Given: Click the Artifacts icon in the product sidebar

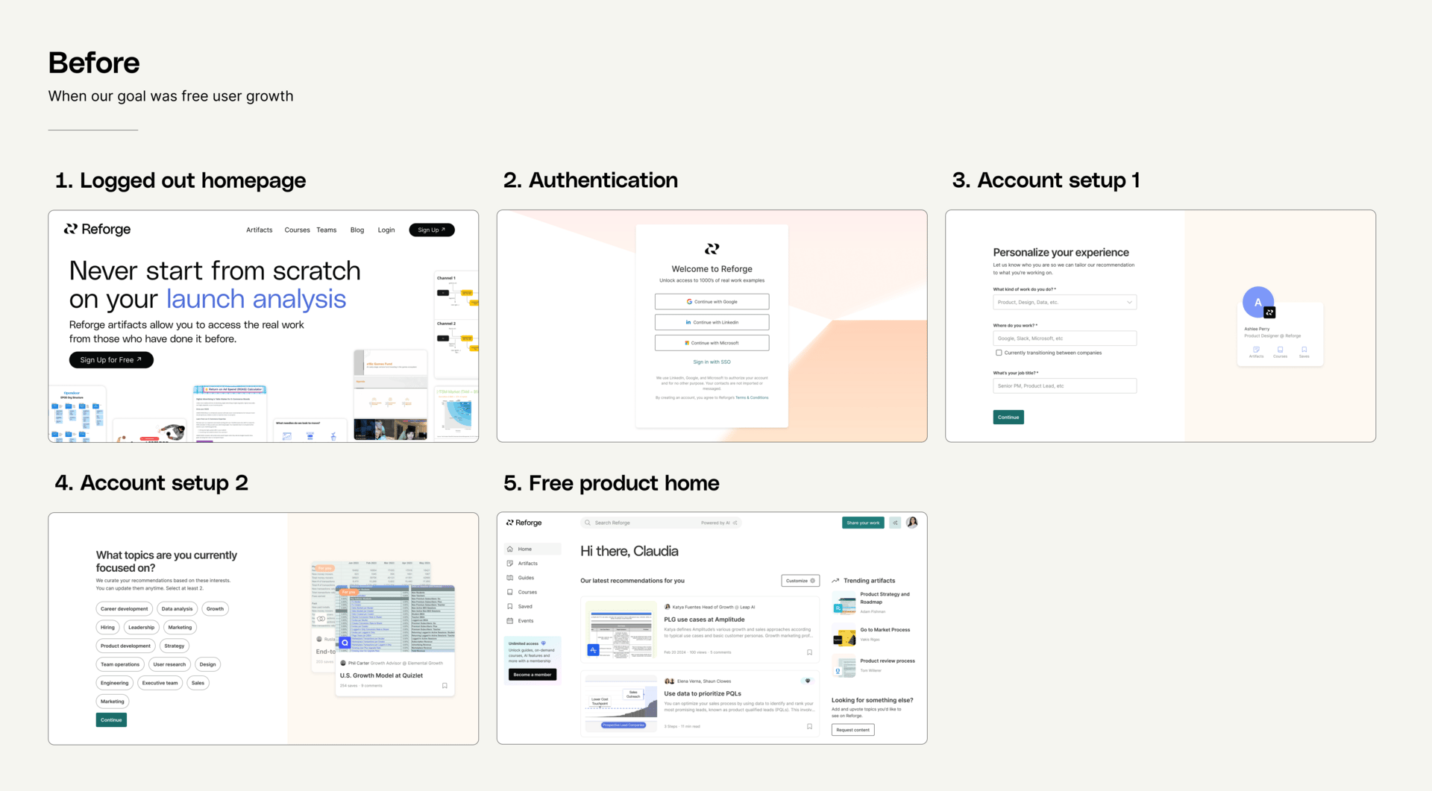Looking at the screenshot, I should (510, 564).
